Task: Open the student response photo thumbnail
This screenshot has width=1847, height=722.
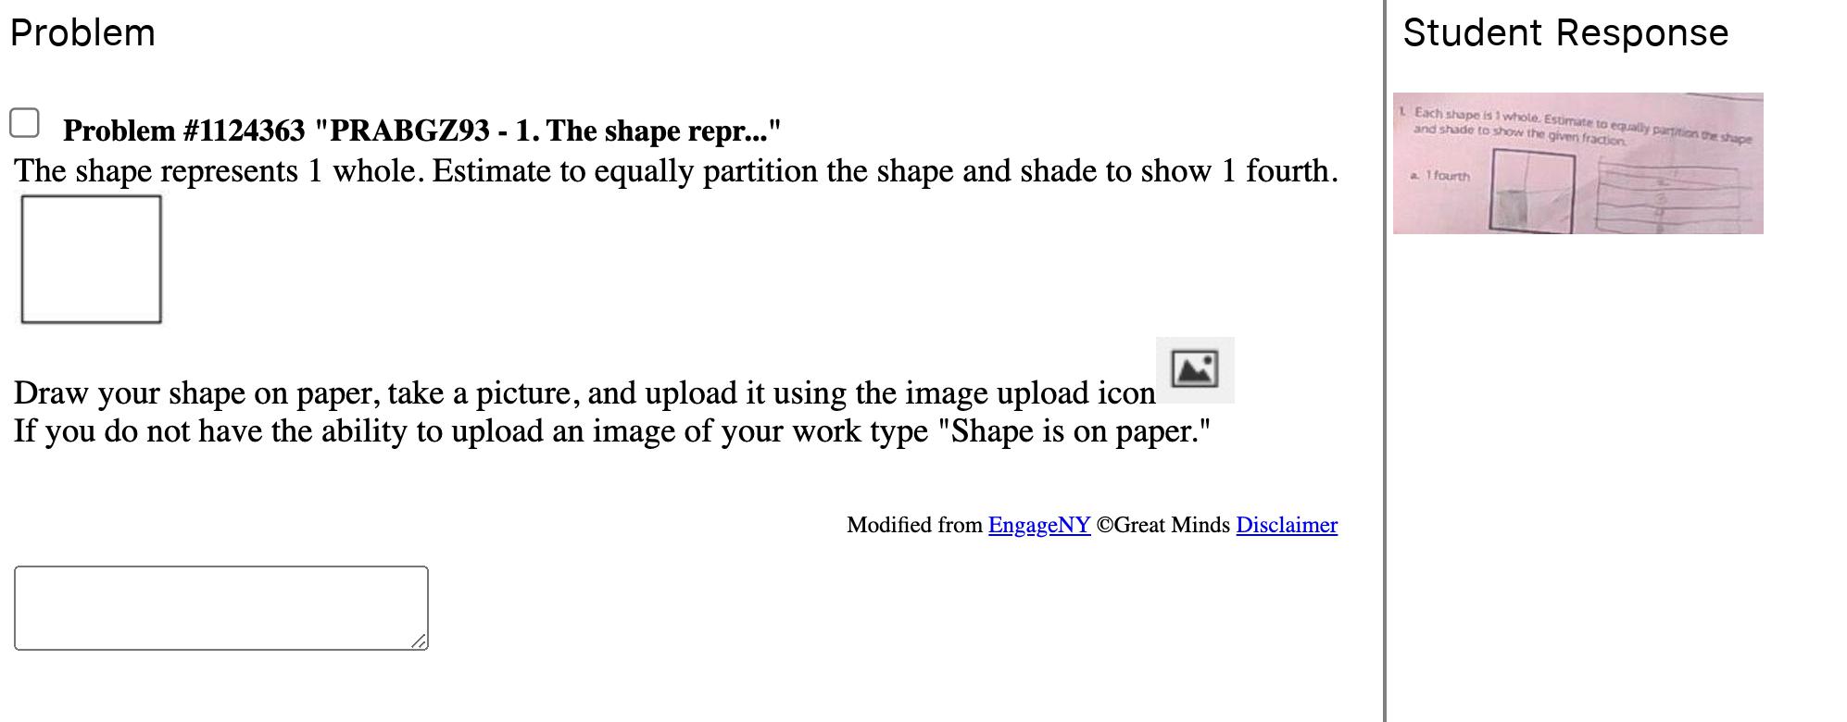Action: coord(1577,163)
